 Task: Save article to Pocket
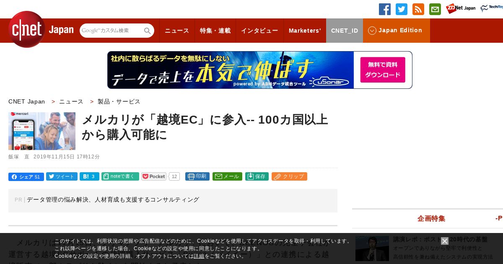[x=154, y=176]
